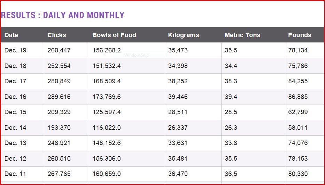The height and width of the screenshot is (185, 325).
Task: Select the 160,659.0 bowls of food cell
Action: tap(107, 174)
